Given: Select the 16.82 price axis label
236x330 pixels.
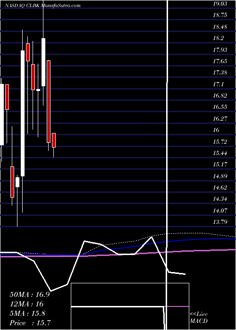Looking at the screenshot, I should point(220,96).
